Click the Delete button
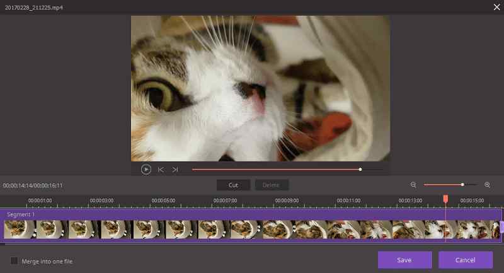Viewport: 504px width, 273px height. coord(272,185)
